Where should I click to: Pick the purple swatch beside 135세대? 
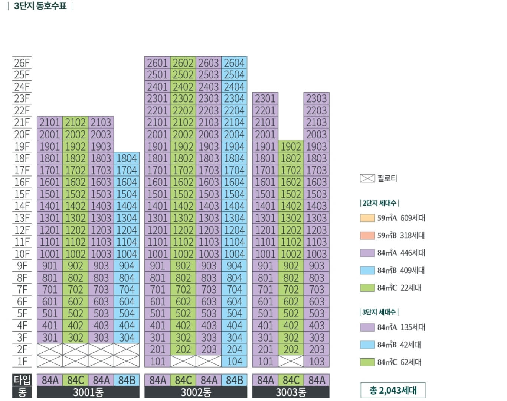coord(367,327)
